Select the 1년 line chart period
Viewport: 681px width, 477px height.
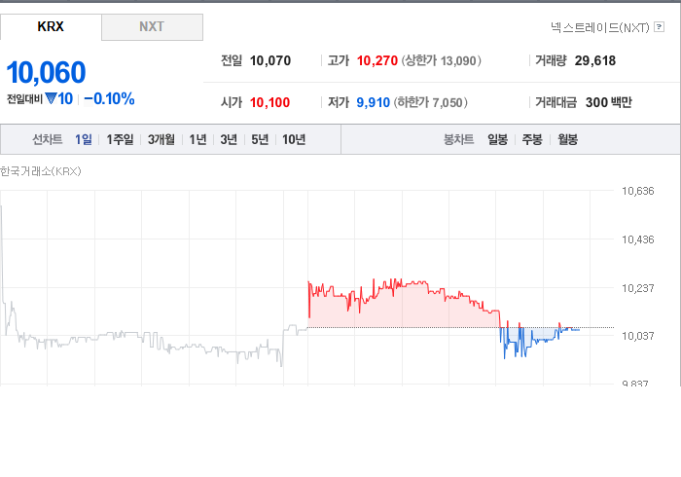[x=197, y=139]
